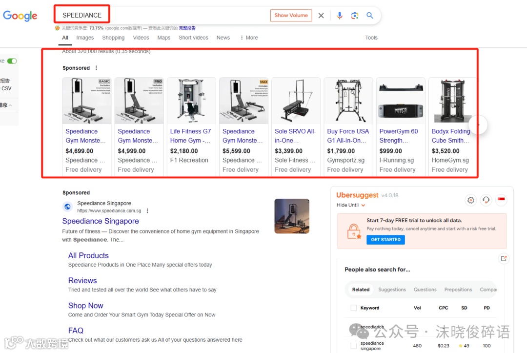Click Ubersuggest support headset icon
Viewport: 527px width, 353px height.
click(x=486, y=200)
